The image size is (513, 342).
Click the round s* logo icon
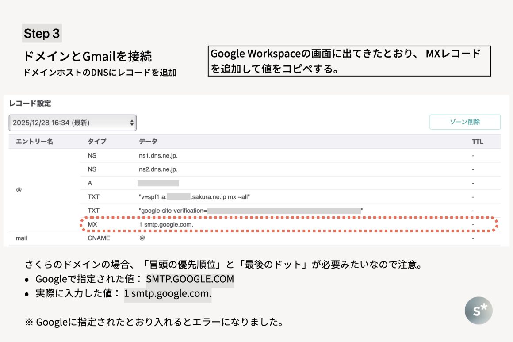pyautogui.click(x=479, y=311)
